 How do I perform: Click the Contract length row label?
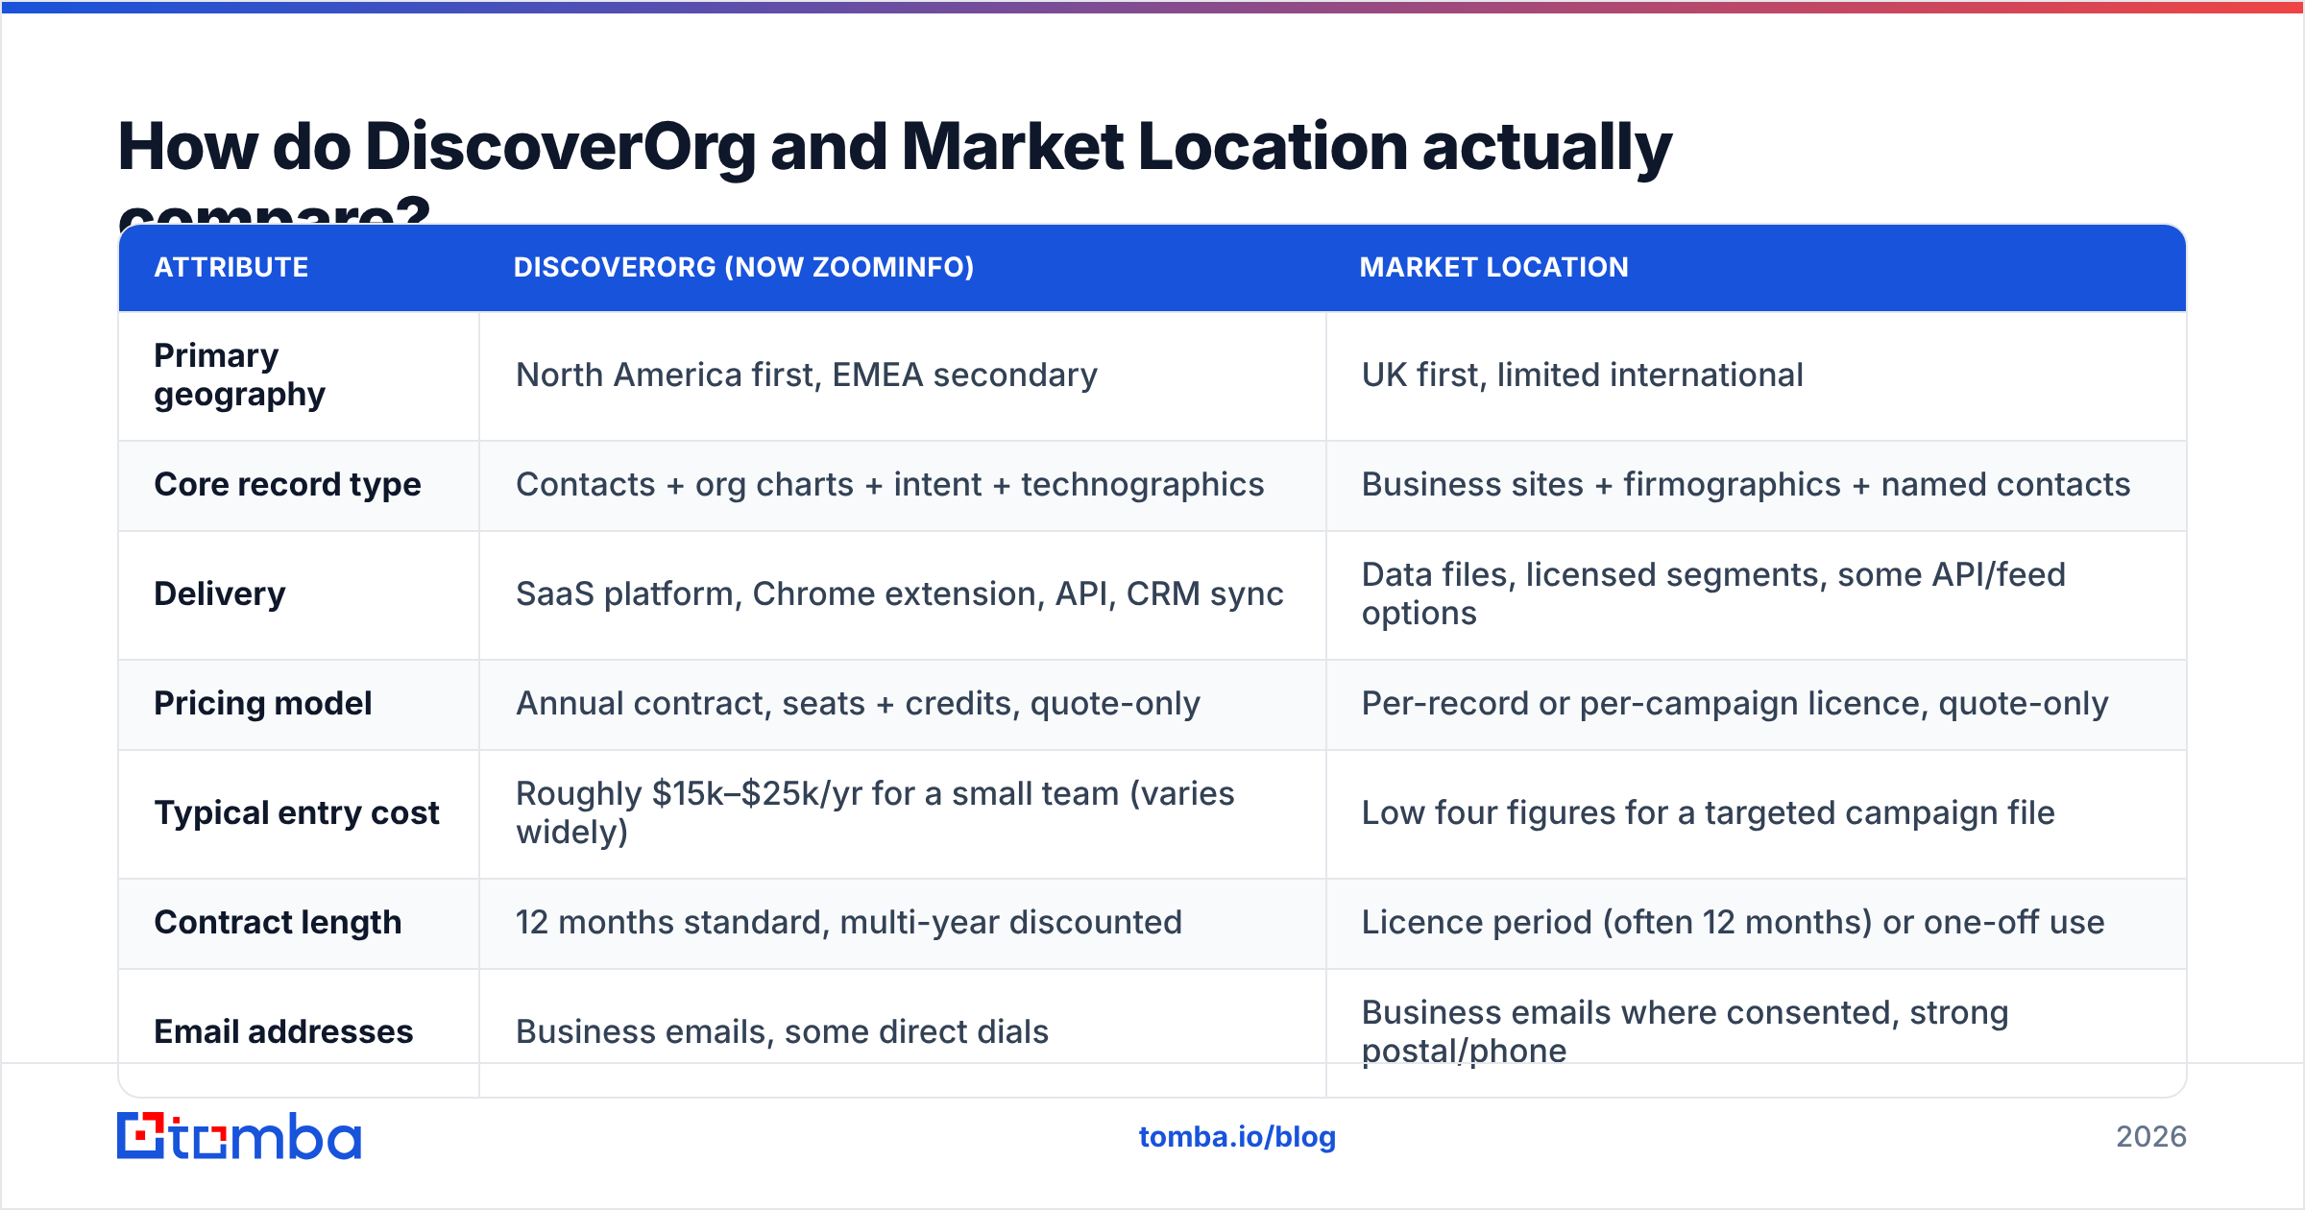279,923
